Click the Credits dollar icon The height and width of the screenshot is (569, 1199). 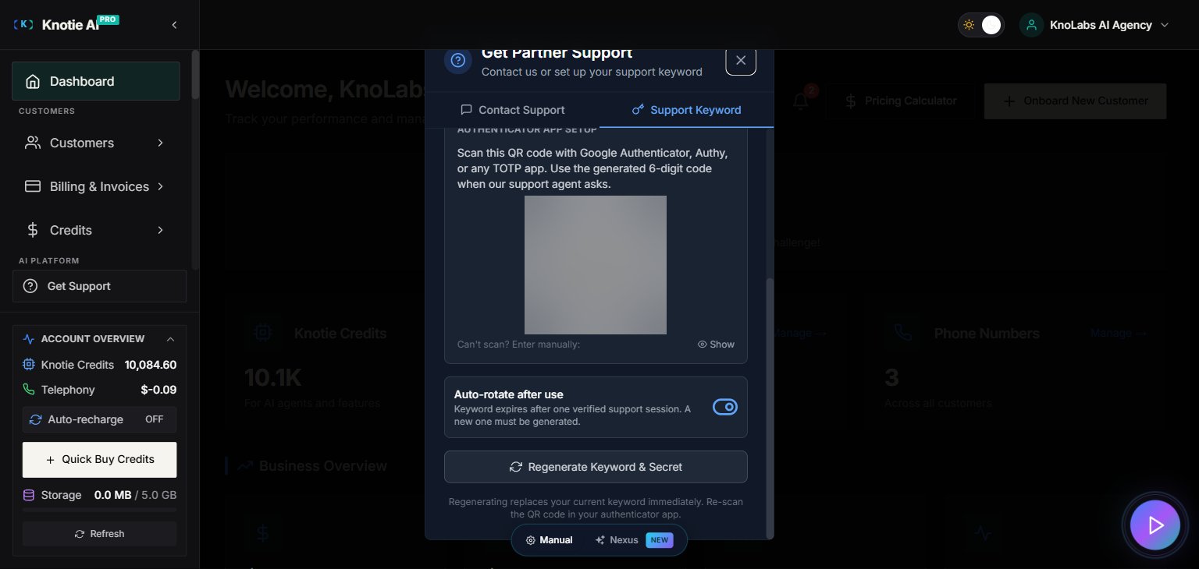pyautogui.click(x=33, y=230)
